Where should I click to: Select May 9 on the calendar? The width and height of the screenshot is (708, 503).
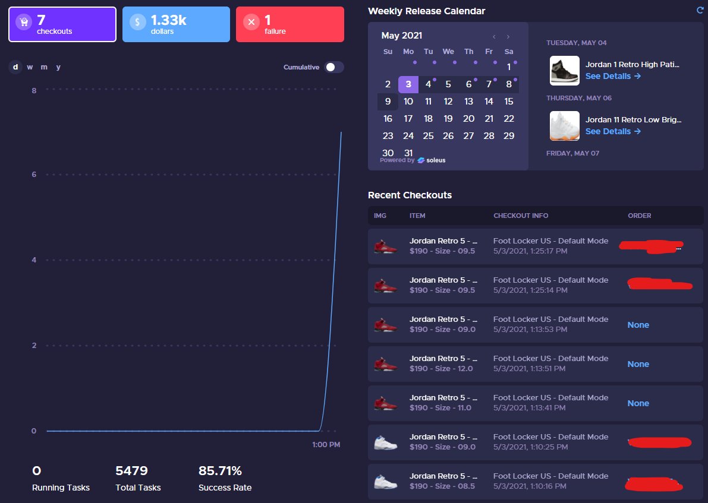[x=388, y=102]
